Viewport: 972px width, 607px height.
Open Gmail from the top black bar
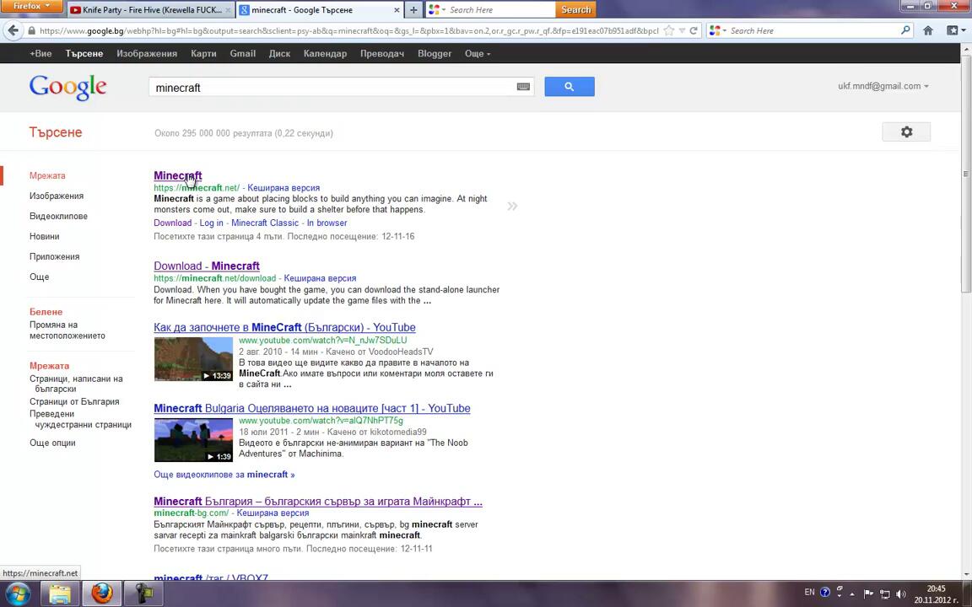242,53
